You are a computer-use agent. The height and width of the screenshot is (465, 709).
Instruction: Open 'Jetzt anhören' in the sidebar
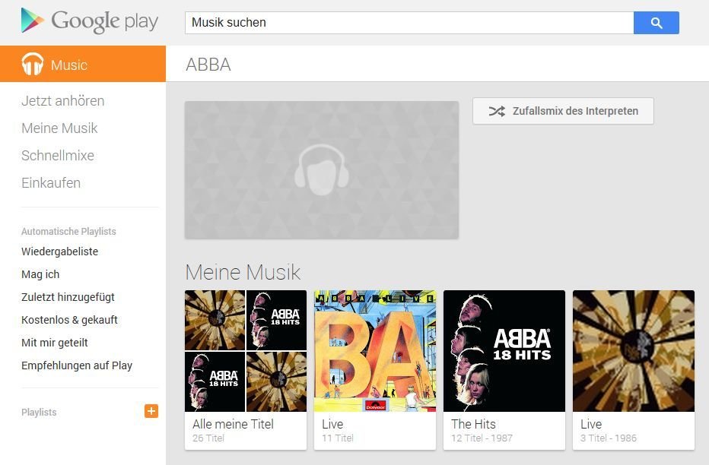click(63, 101)
